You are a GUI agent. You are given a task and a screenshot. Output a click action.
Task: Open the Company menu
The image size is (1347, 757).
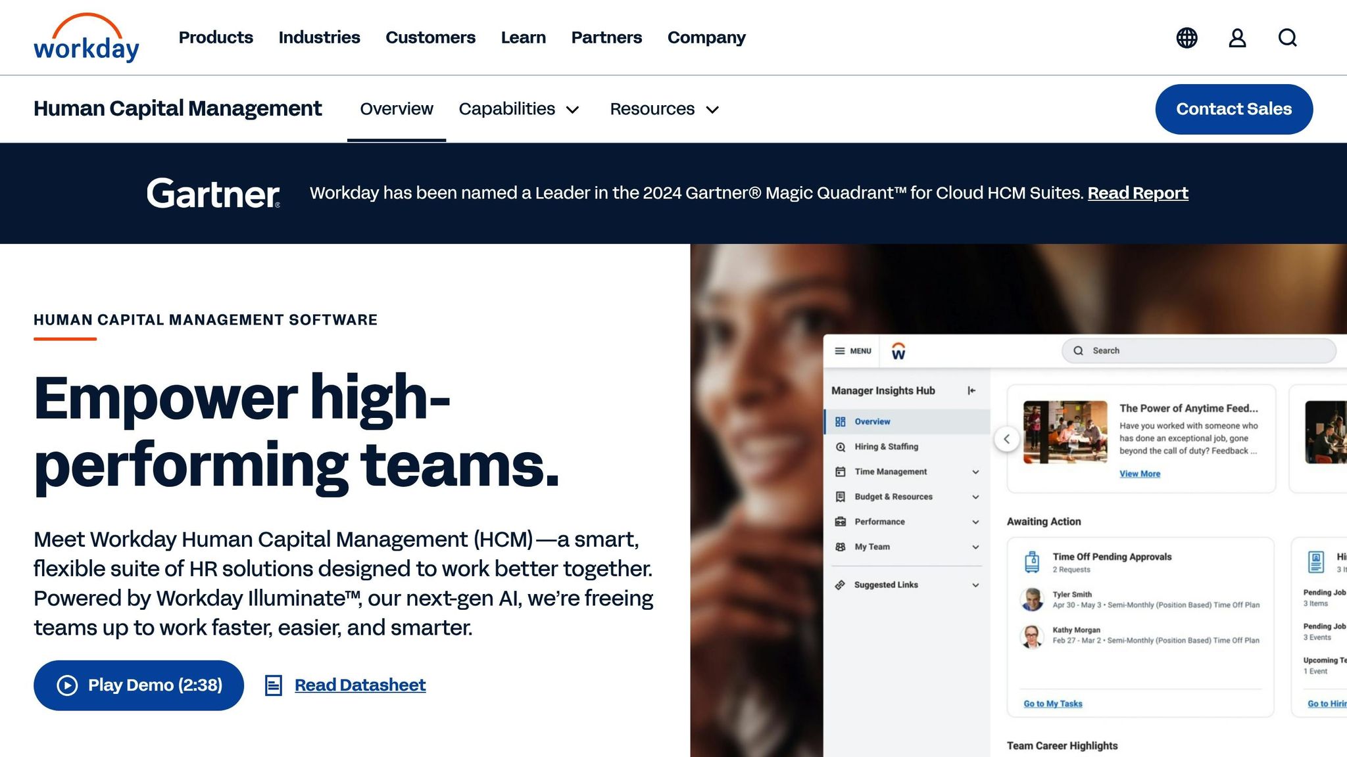(706, 37)
